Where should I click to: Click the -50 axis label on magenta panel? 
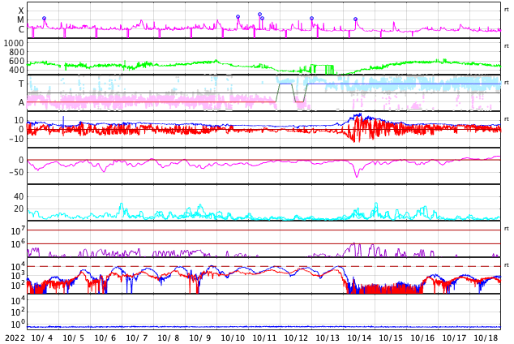[x=16, y=172]
